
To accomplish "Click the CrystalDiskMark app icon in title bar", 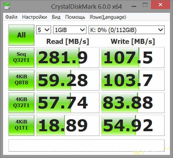I will (x=7, y=6).
